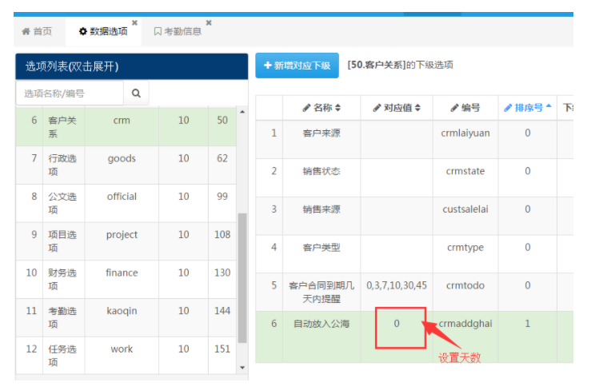Image resolution: width=595 pixels, height=390 pixels.
Task: Sort by the 名称 column header
Action: click(x=321, y=108)
